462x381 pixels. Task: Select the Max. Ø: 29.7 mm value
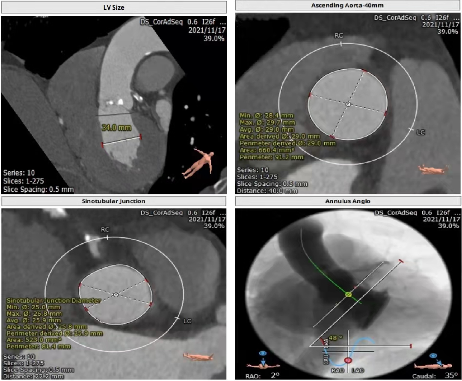pyautogui.click(x=267, y=122)
